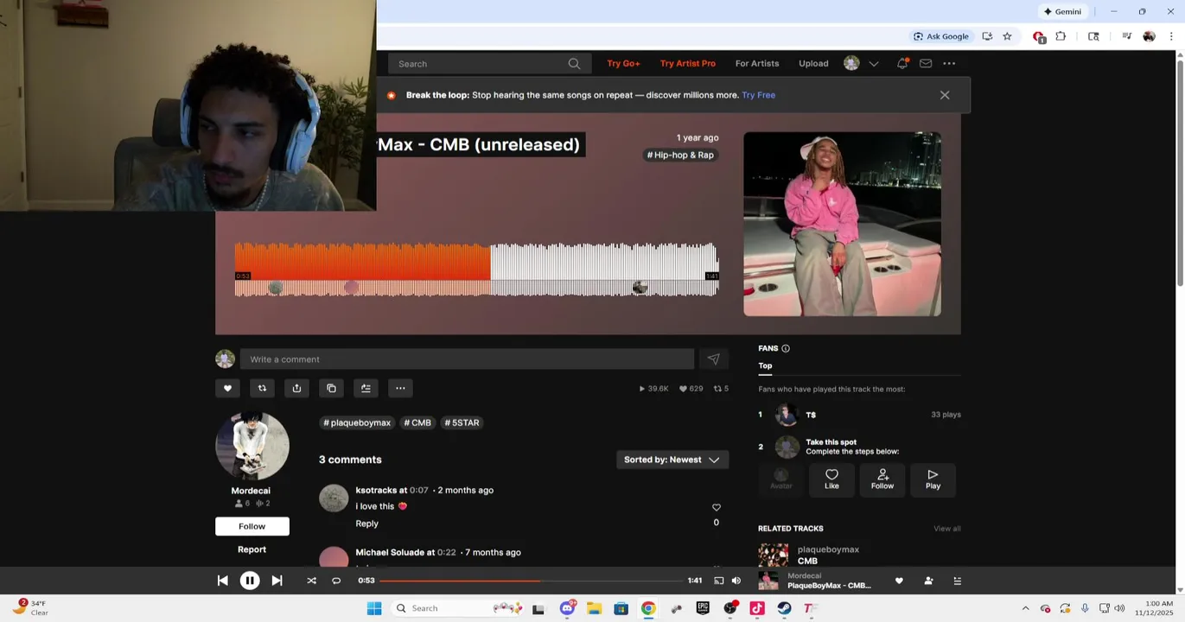Open the plaqueboymax hashtag
The height and width of the screenshot is (622, 1185).
(358, 423)
